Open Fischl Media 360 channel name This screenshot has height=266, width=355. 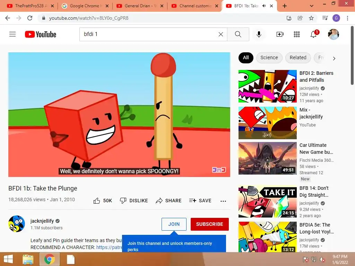click(317, 160)
